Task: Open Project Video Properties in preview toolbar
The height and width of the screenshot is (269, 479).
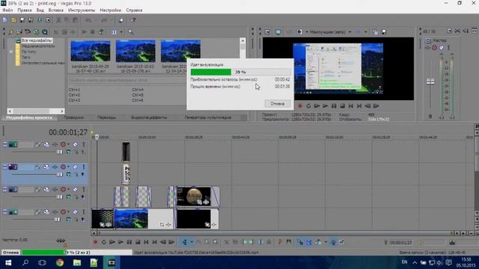Action: coord(267,31)
